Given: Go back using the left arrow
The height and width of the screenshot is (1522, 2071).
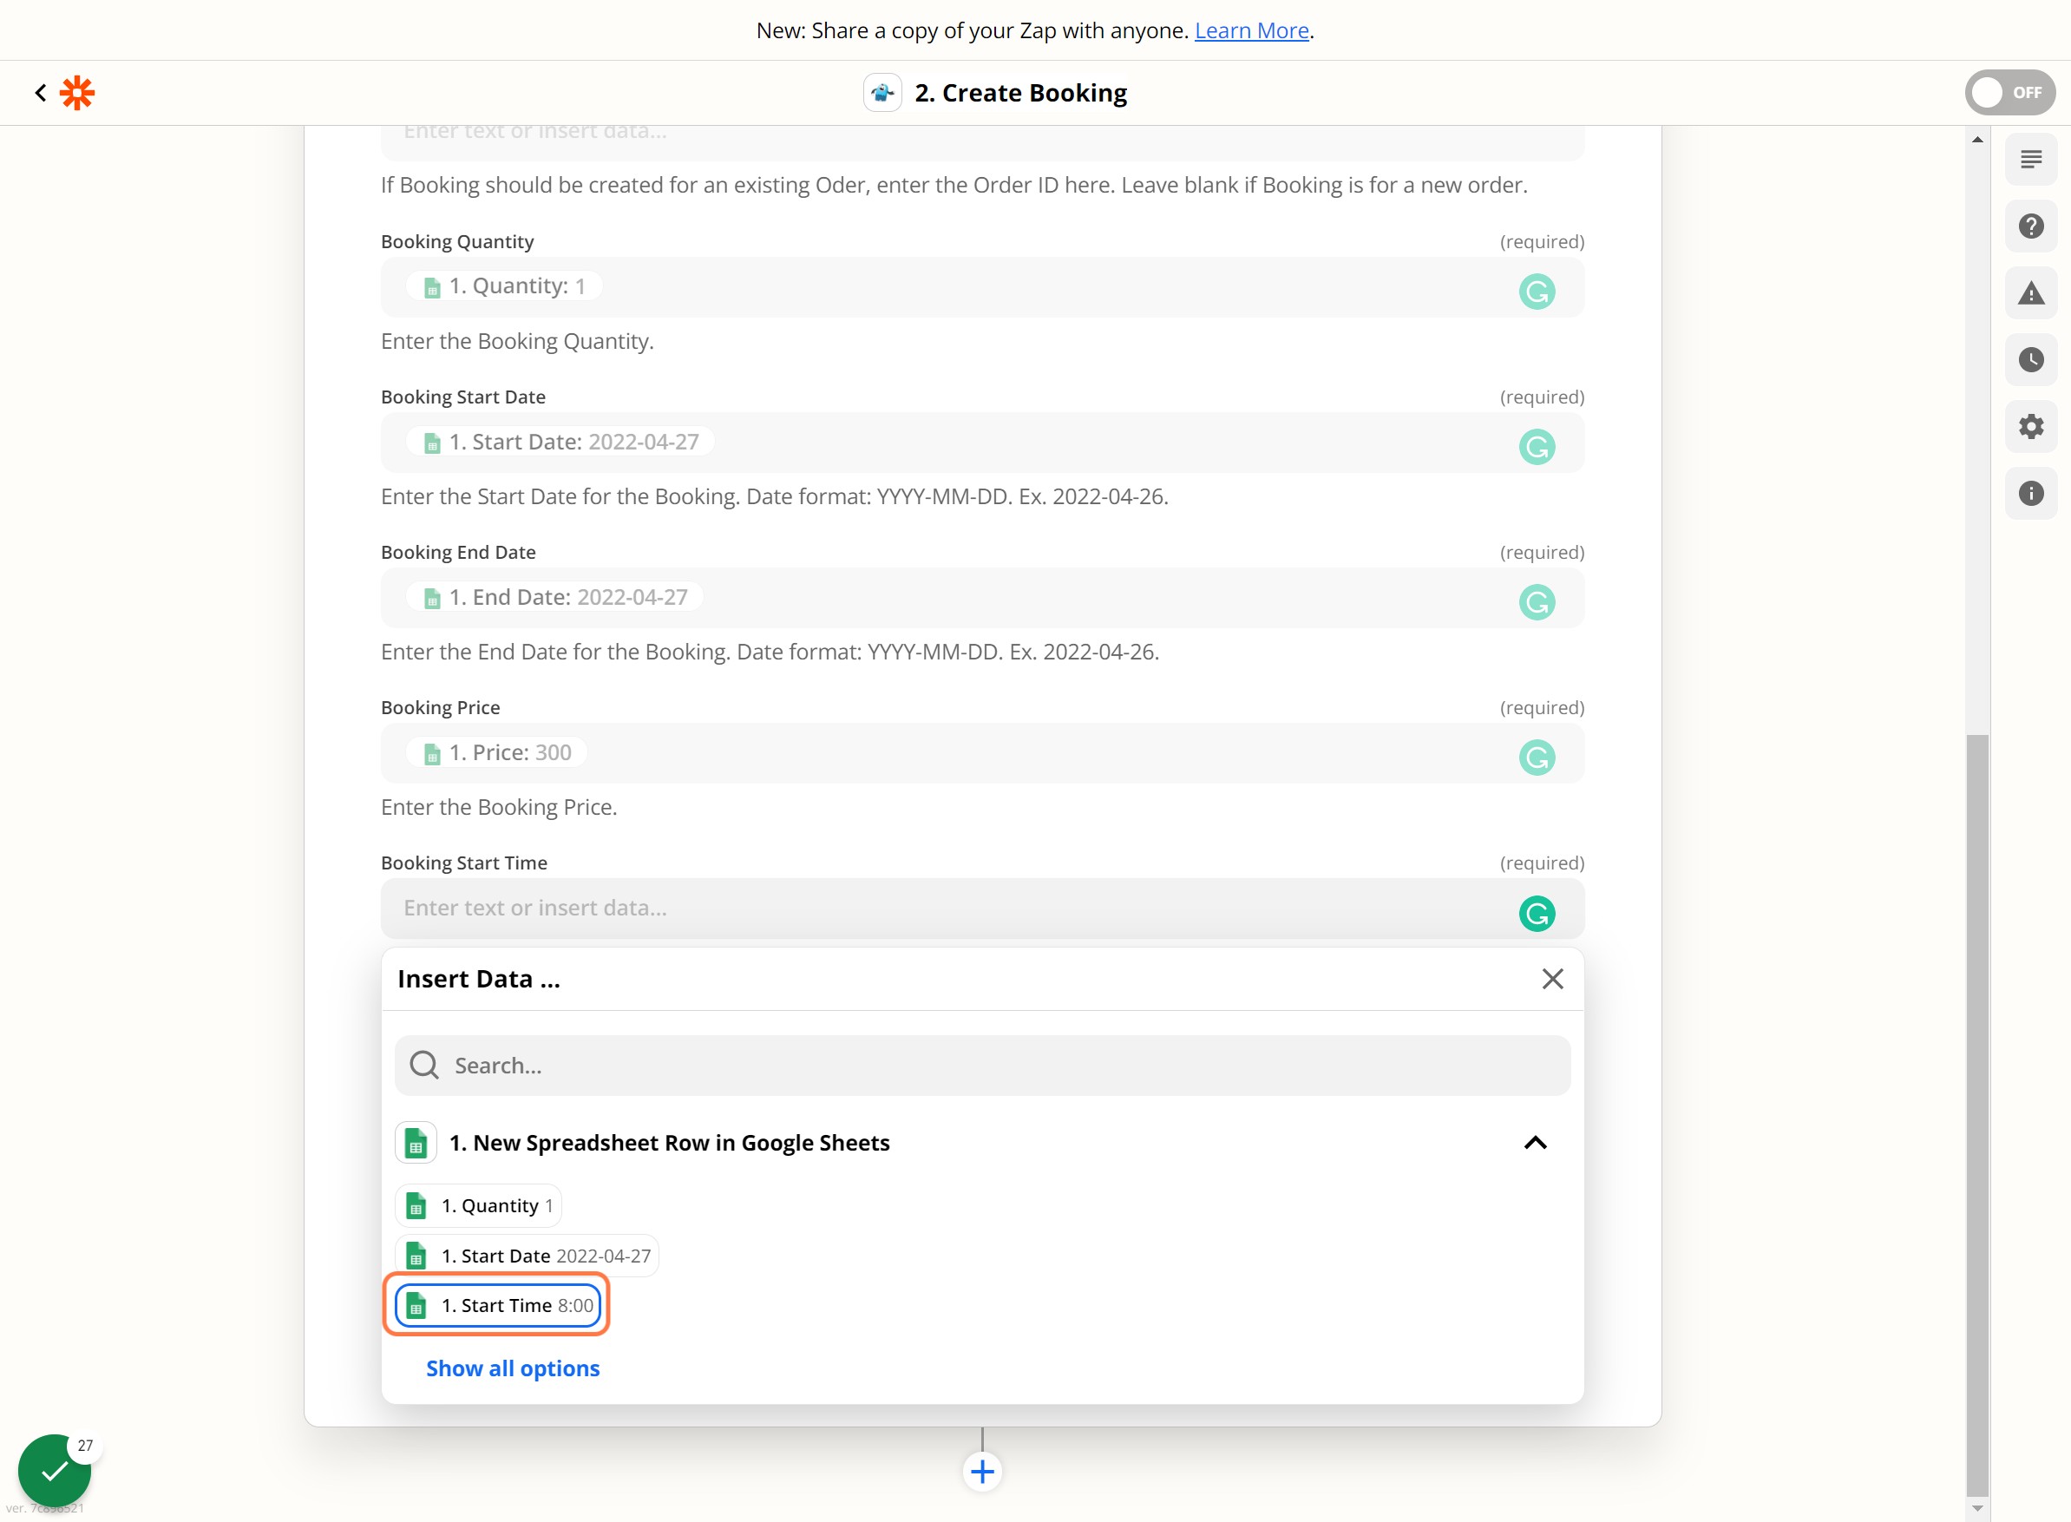Looking at the screenshot, I should click(41, 92).
